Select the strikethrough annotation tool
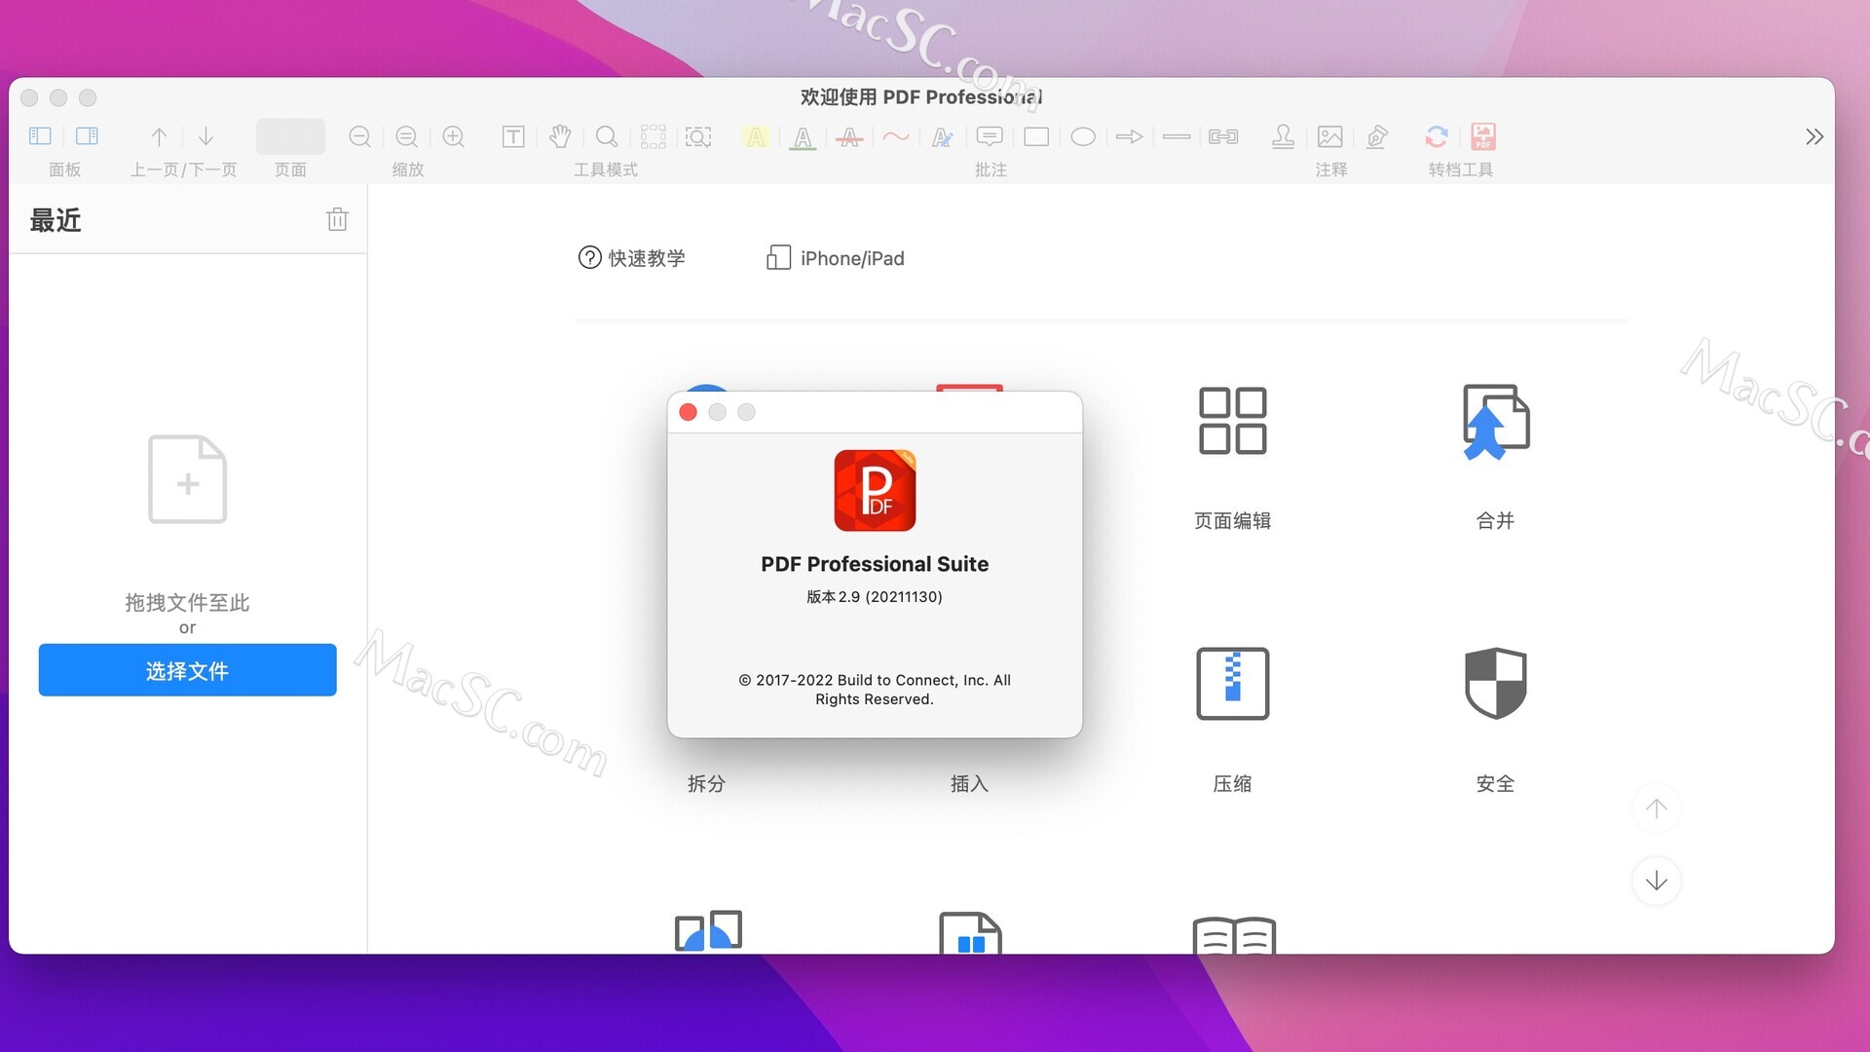The image size is (1870, 1052). pos(848,136)
